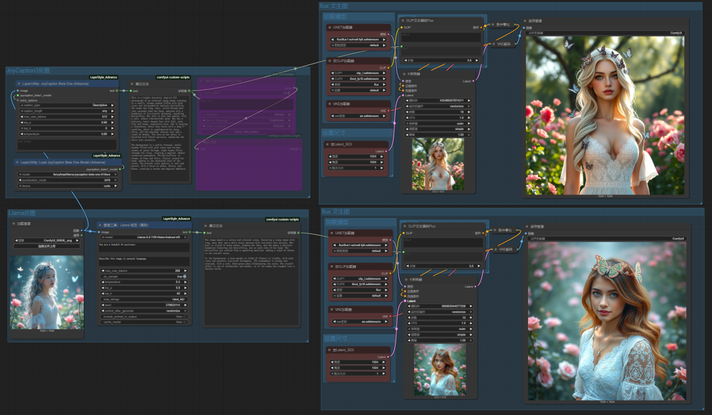Click the VAE解码 collapsed node in upper flux group

tap(502, 44)
